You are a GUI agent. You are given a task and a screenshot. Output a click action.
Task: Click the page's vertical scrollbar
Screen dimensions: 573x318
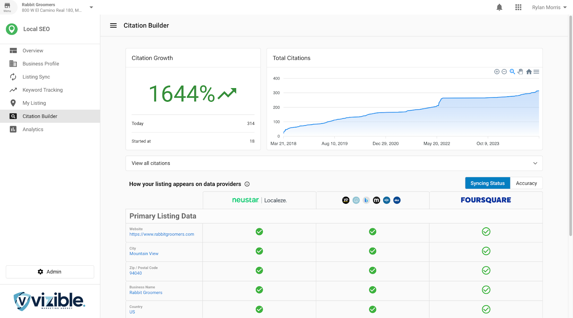pos(570,125)
